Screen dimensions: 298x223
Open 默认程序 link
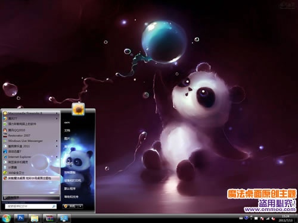70,189
